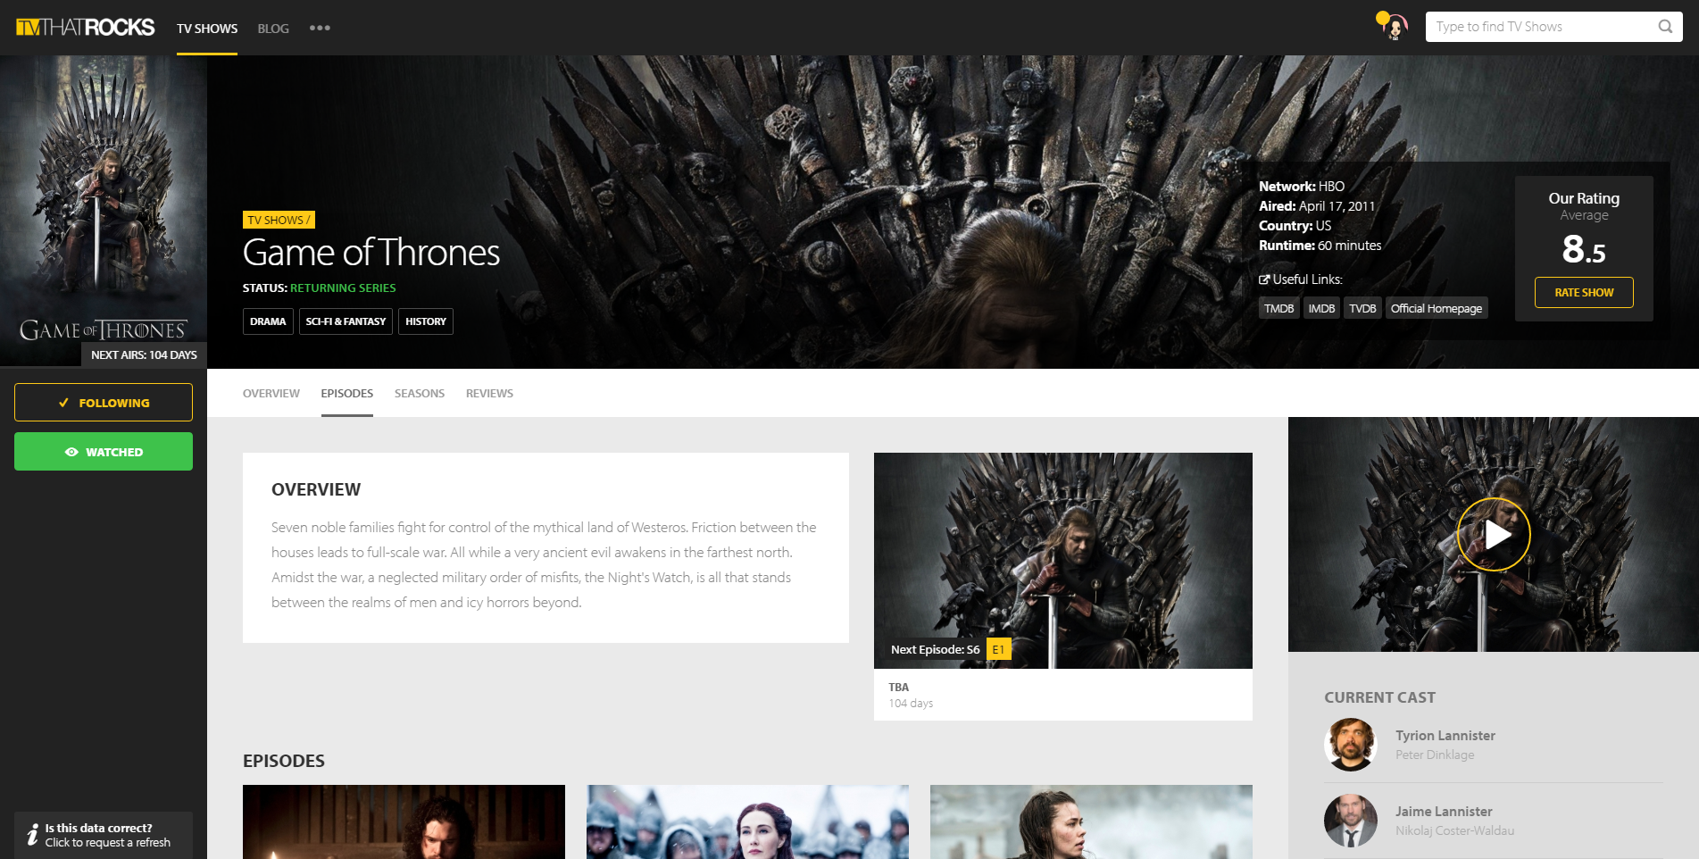Switch to the Seasons tab
Image resolution: width=1699 pixels, height=859 pixels.
(420, 393)
